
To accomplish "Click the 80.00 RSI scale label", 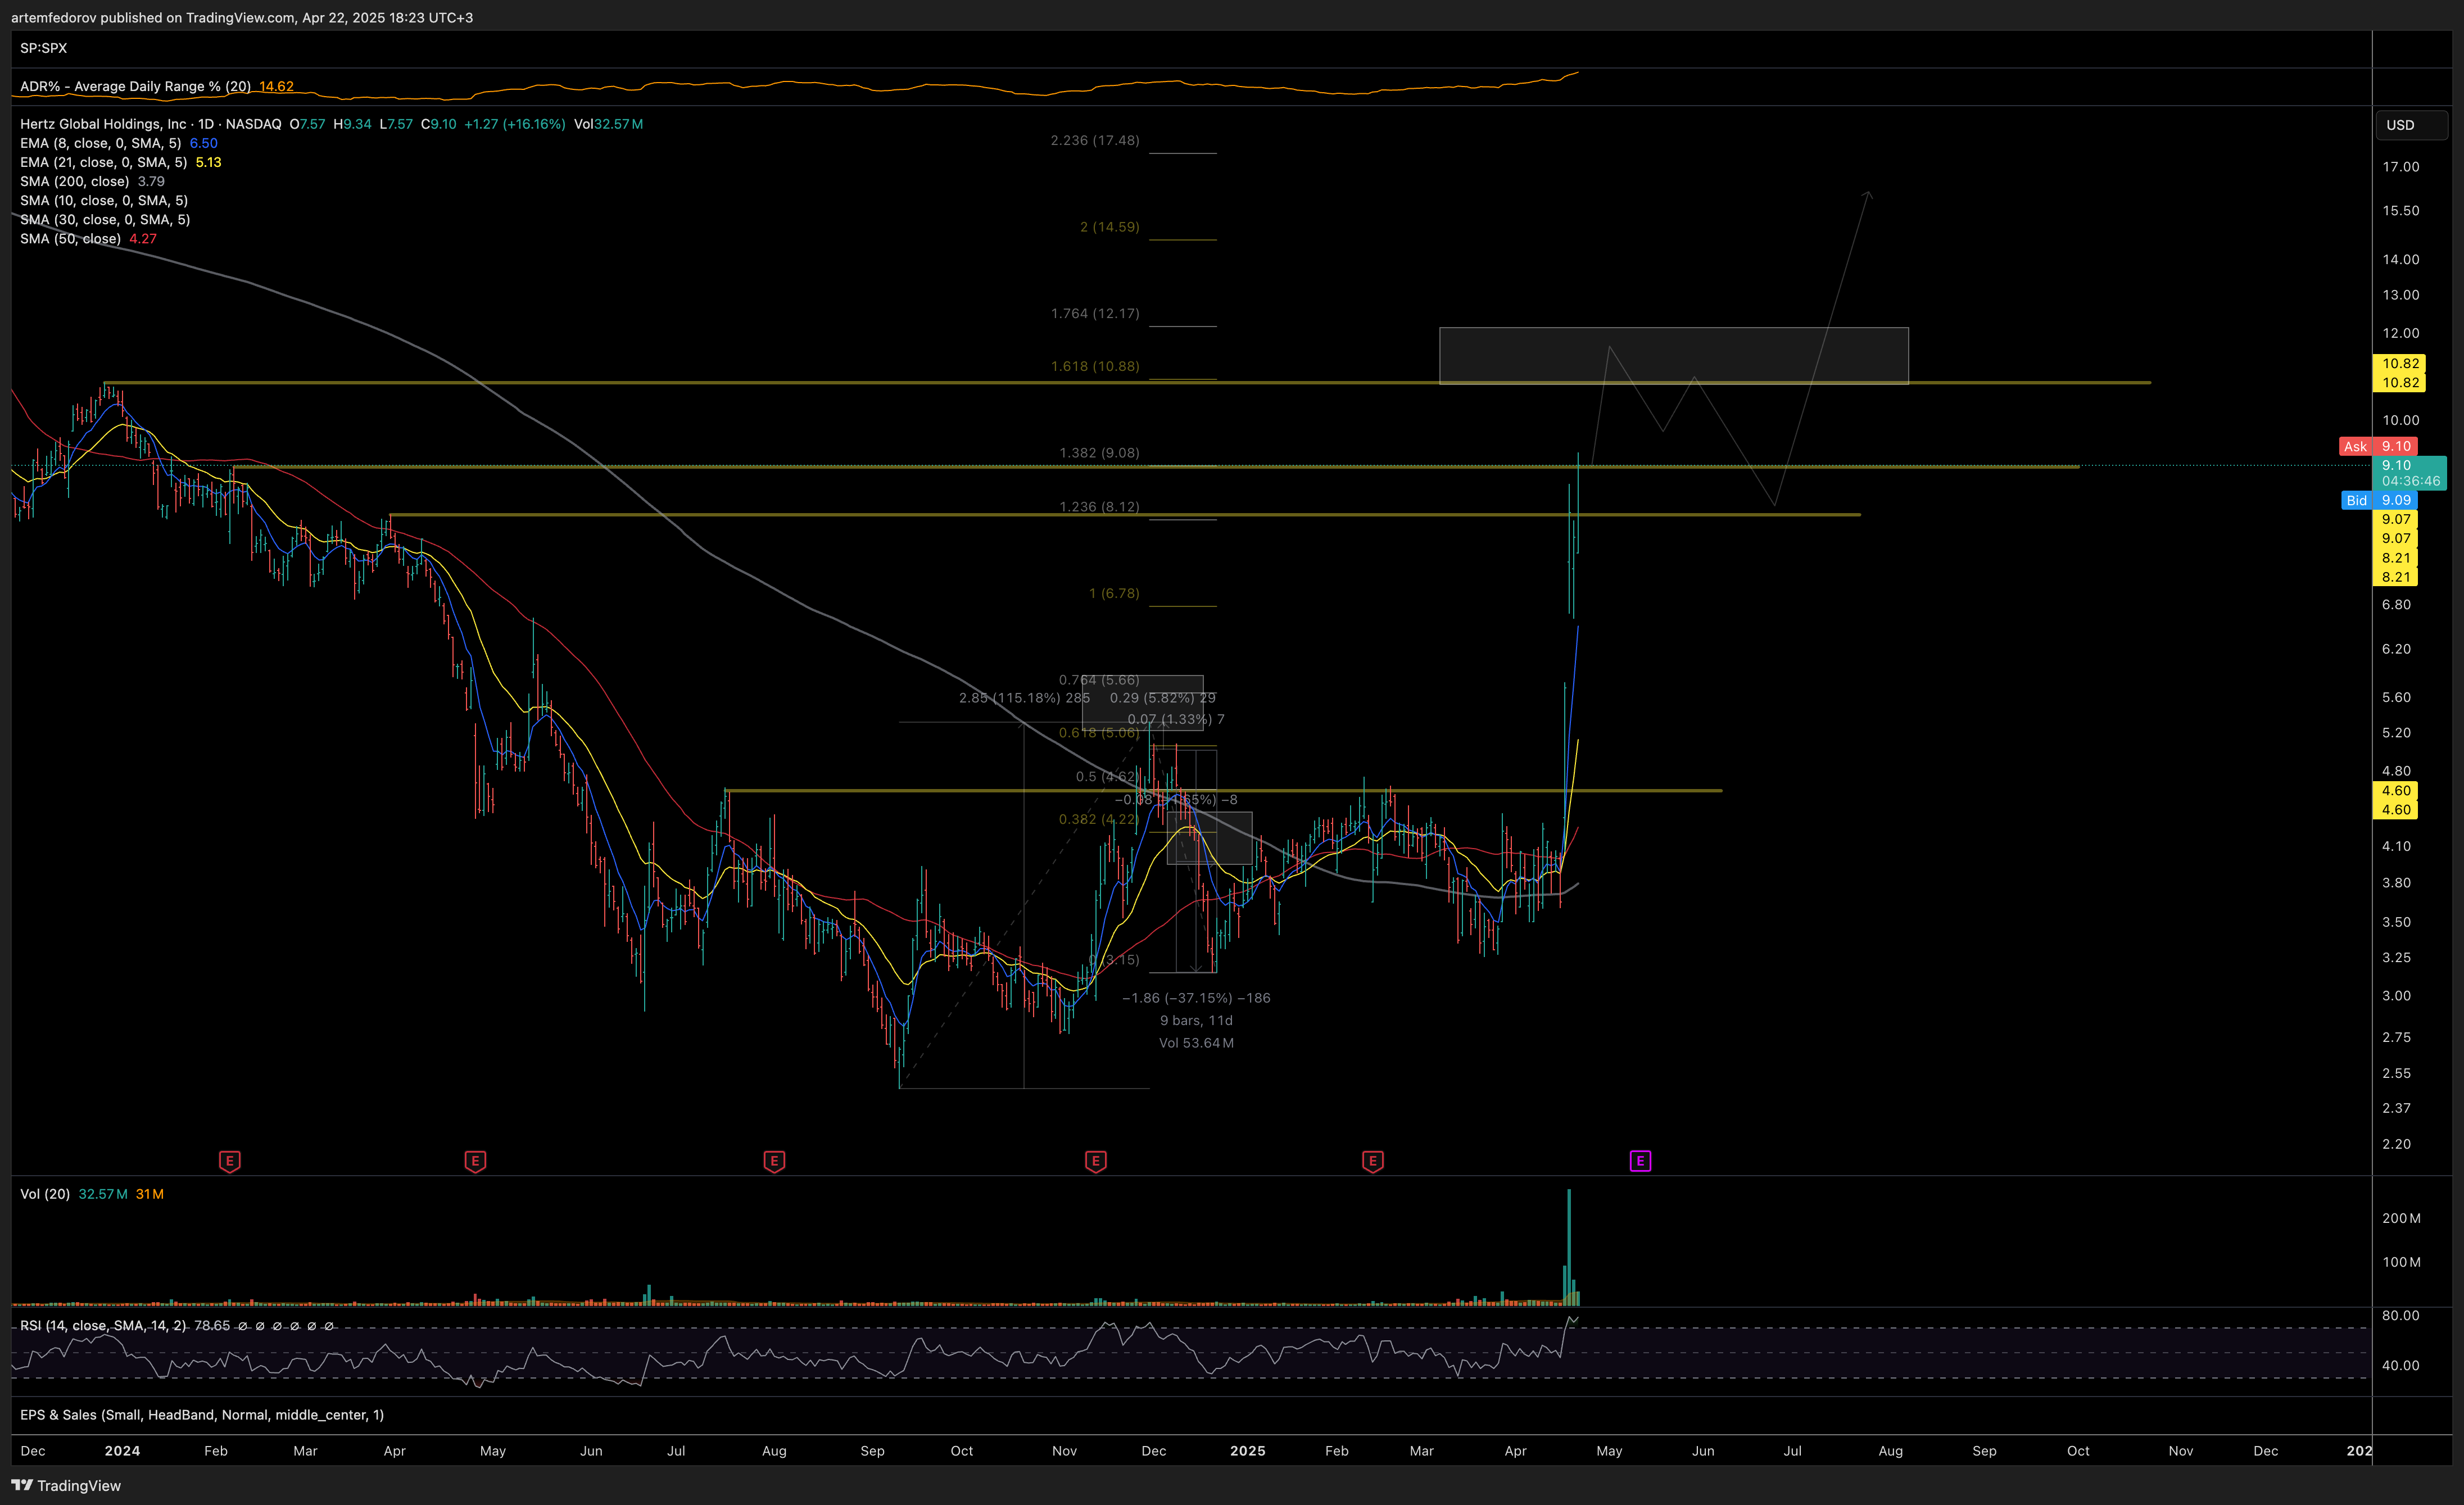I will coord(2400,1315).
